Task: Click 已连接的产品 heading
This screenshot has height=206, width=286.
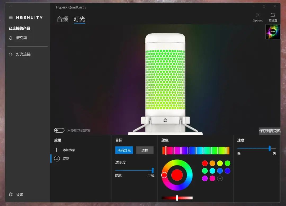Action: (x=19, y=28)
